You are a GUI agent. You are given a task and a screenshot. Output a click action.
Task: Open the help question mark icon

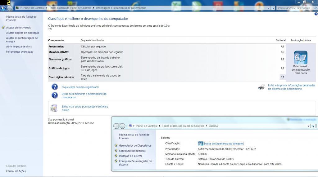coord(316,14)
